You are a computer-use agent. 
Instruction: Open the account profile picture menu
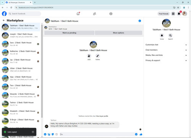click(x=185, y=14)
